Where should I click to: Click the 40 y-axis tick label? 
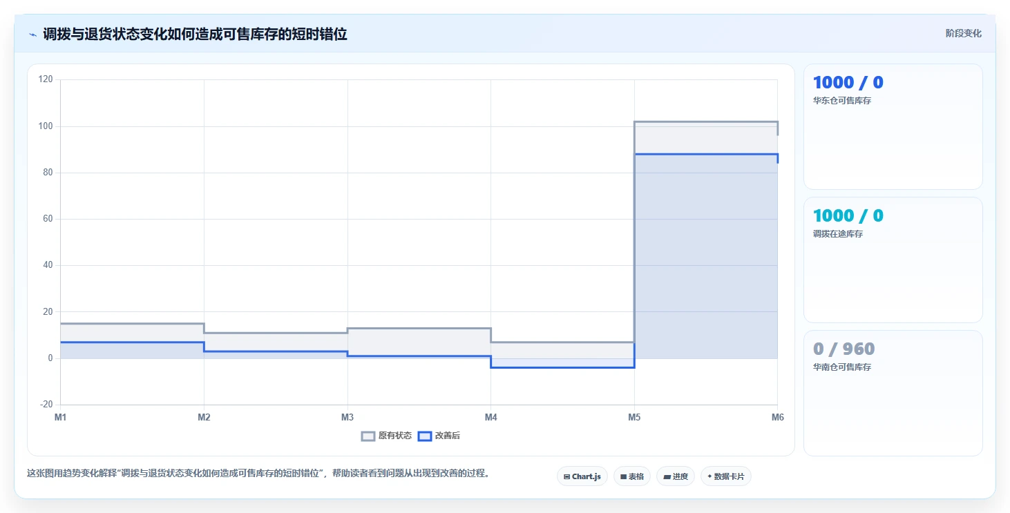[x=48, y=265]
